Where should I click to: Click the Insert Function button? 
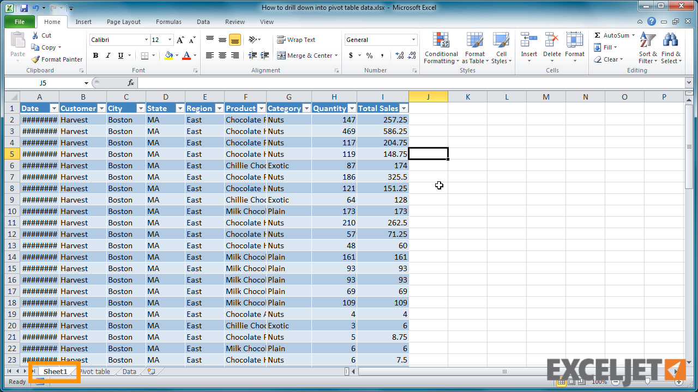(x=130, y=83)
